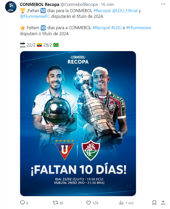Viewport: 170px width, 209px height.
Task: Click the 129 likes count
Action: click(95, 203)
